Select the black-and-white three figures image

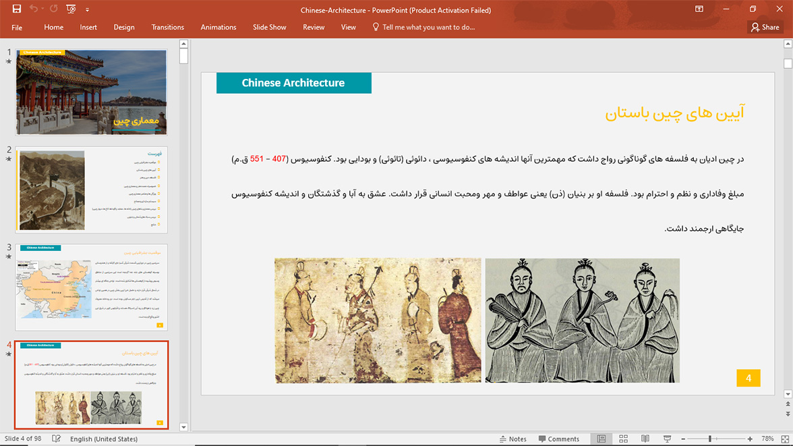click(583, 320)
